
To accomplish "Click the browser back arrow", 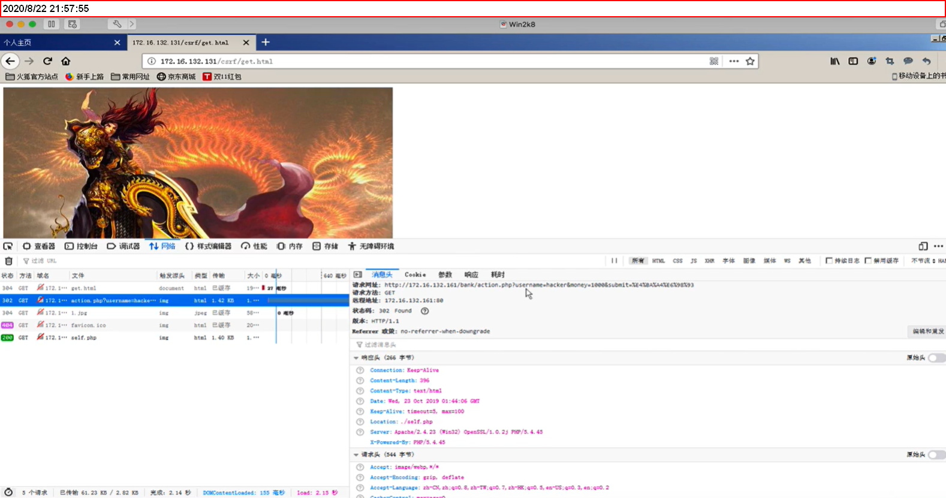I will (x=10, y=61).
